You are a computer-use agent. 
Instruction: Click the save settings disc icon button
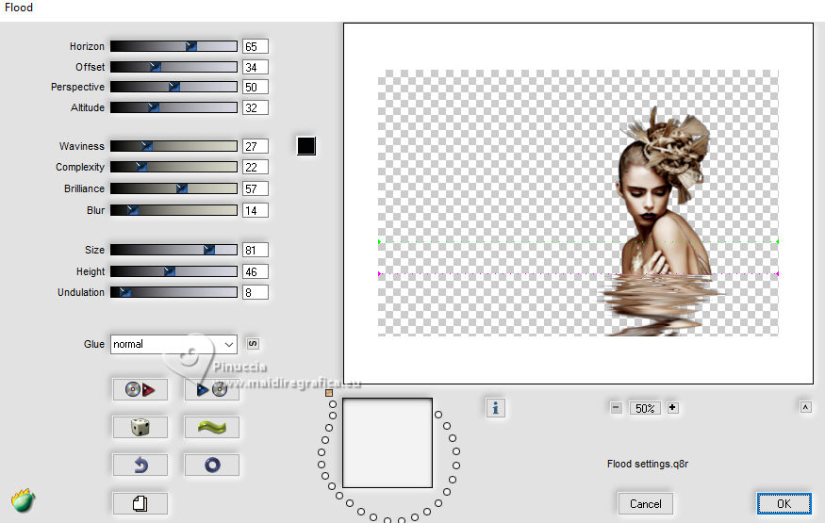(x=140, y=389)
